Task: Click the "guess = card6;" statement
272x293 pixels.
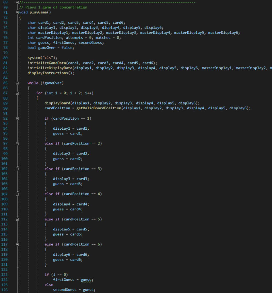Action: pos(68,260)
